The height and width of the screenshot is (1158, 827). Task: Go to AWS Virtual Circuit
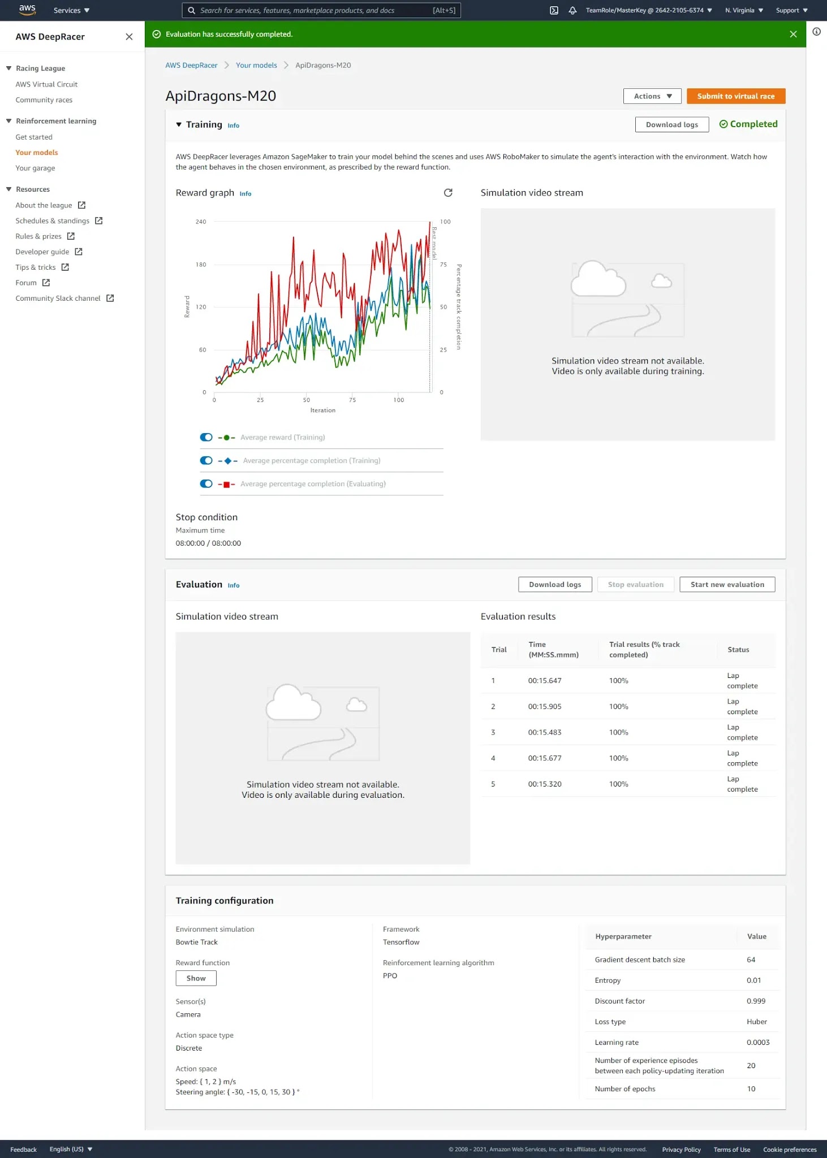pyautogui.click(x=46, y=84)
